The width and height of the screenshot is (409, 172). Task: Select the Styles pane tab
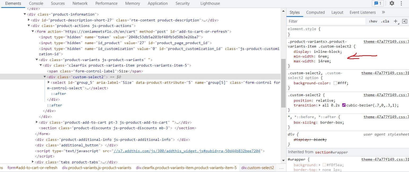click(295, 12)
